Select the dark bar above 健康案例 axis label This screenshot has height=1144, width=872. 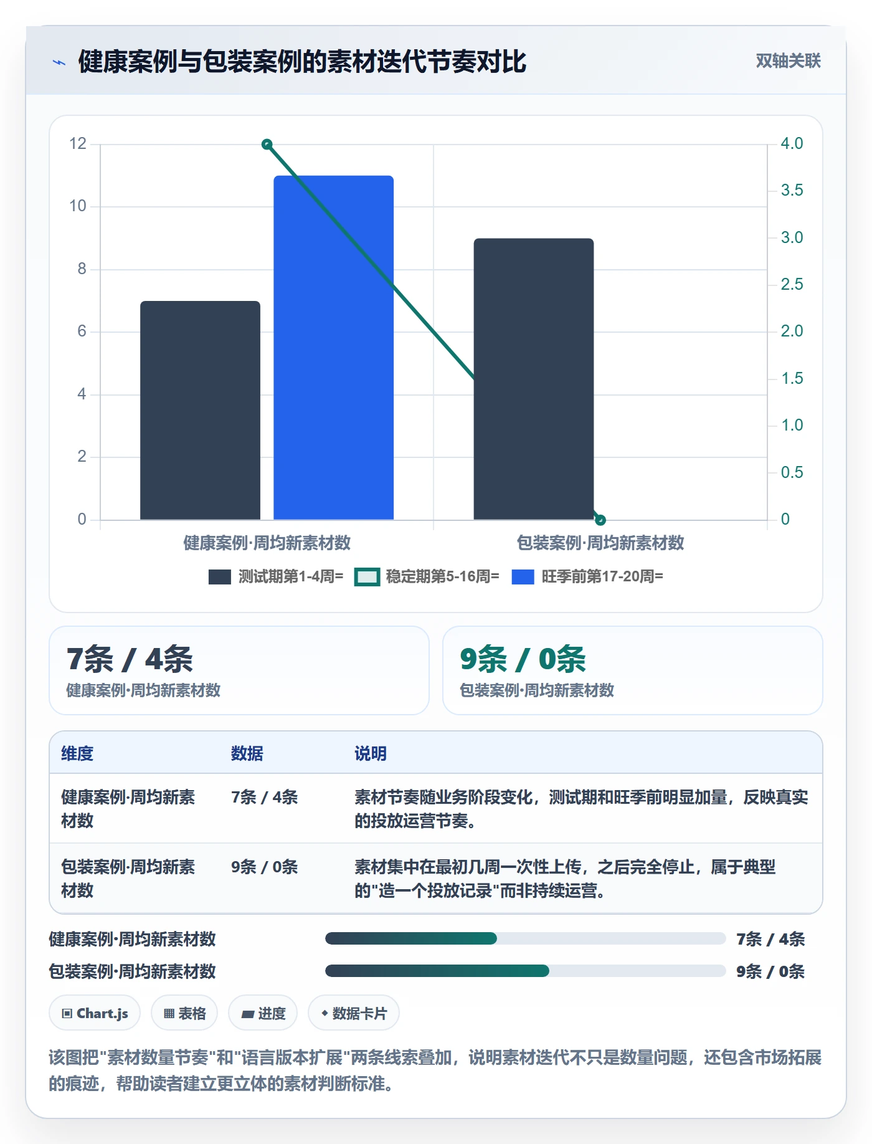[x=200, y=410]
